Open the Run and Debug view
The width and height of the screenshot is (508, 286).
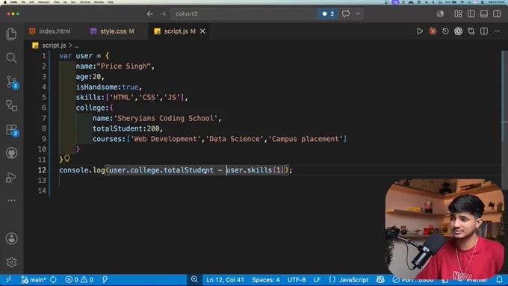point(11,177)
